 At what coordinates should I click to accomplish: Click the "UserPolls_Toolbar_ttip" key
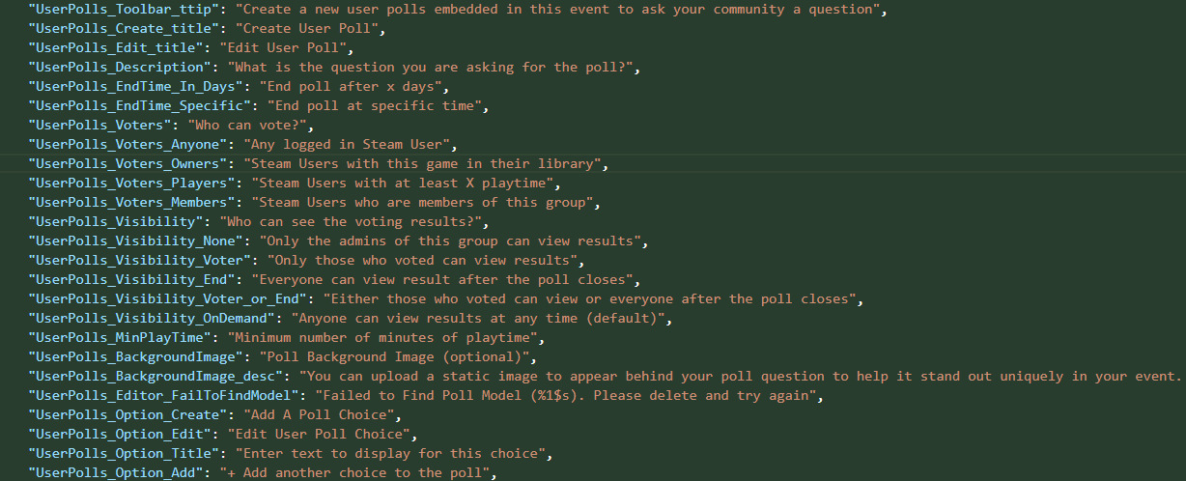pos(118,10)
